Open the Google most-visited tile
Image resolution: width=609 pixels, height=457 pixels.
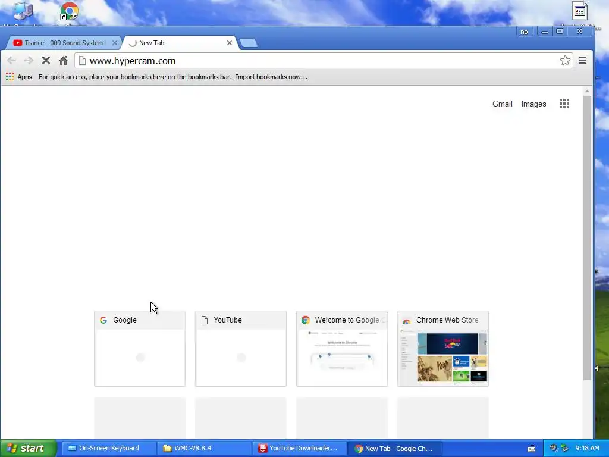click(140, 349)
